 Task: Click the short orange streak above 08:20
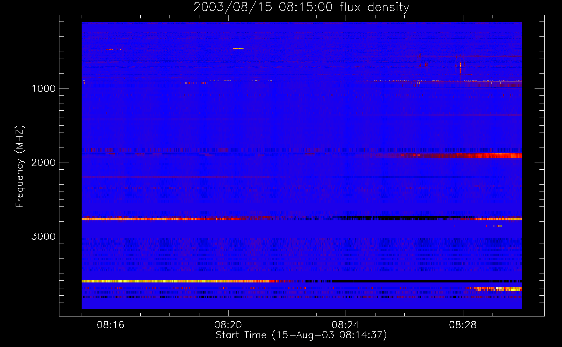click(238, 49)
